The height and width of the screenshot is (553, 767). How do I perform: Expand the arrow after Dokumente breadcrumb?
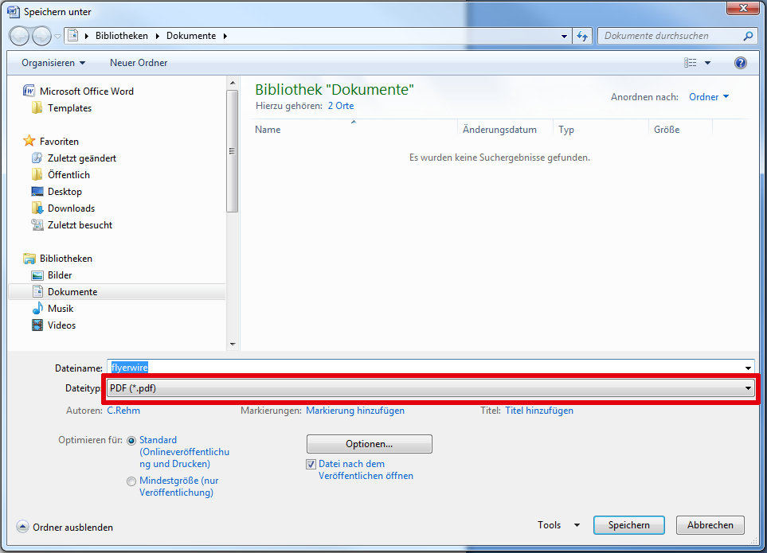point(225,36)
